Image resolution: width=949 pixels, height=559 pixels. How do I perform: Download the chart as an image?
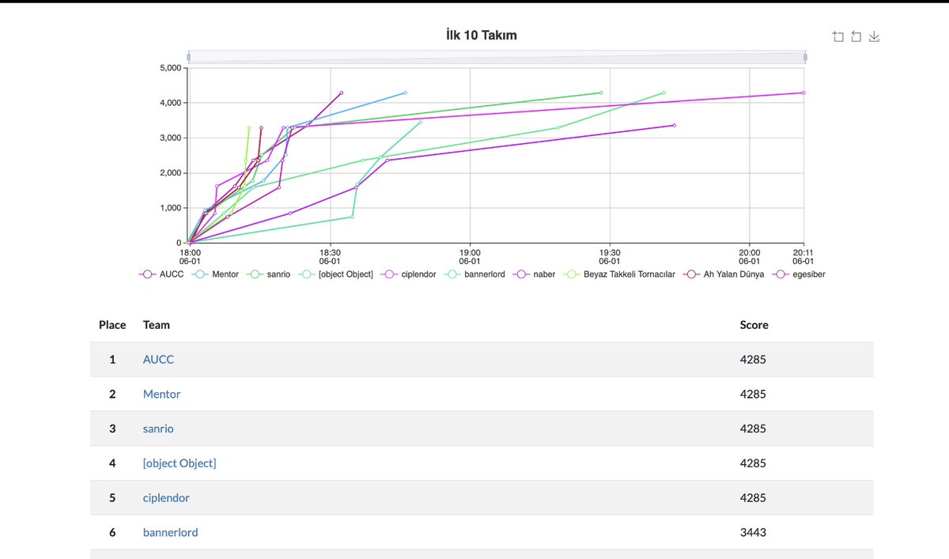[x=875, y=36]
